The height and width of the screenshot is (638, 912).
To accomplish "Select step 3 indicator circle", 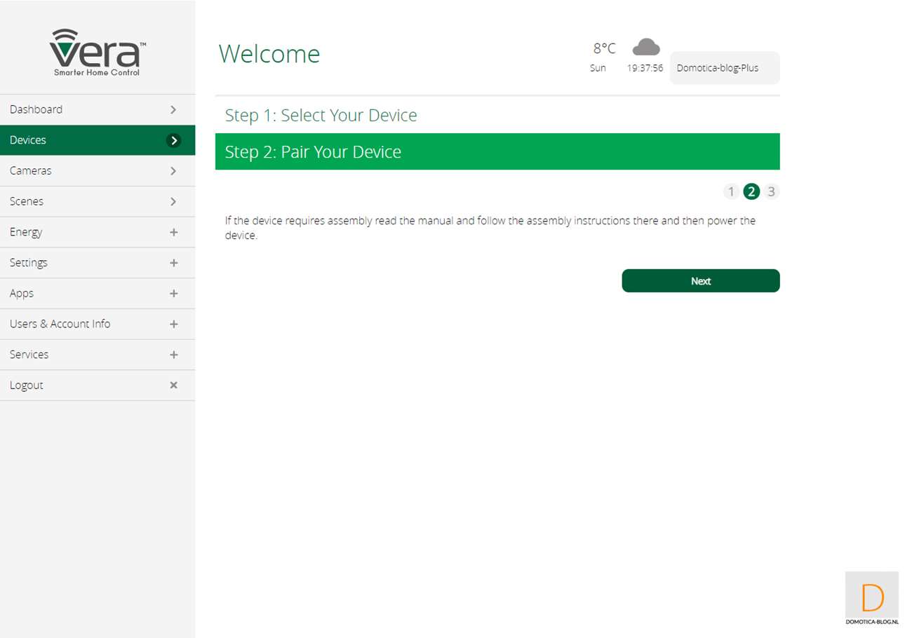I will click(x=771, y=191).
